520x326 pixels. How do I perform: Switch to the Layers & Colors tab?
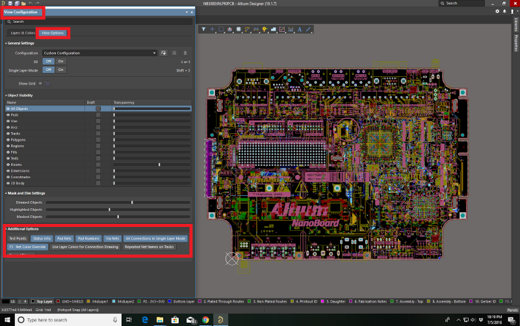tap(23, 33)
